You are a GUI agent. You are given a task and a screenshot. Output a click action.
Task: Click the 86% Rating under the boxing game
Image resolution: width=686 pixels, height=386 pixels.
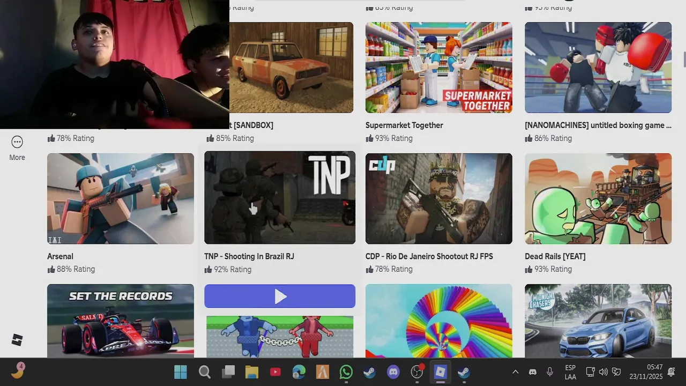[553, 138]
